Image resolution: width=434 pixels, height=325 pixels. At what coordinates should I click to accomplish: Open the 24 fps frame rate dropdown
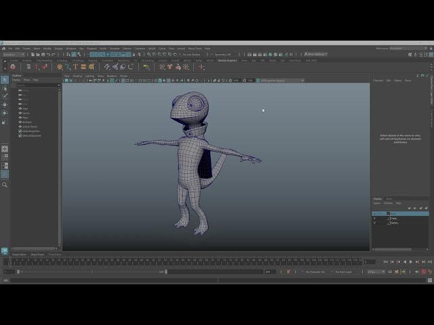pyautogui.click(x=376, y=272)
